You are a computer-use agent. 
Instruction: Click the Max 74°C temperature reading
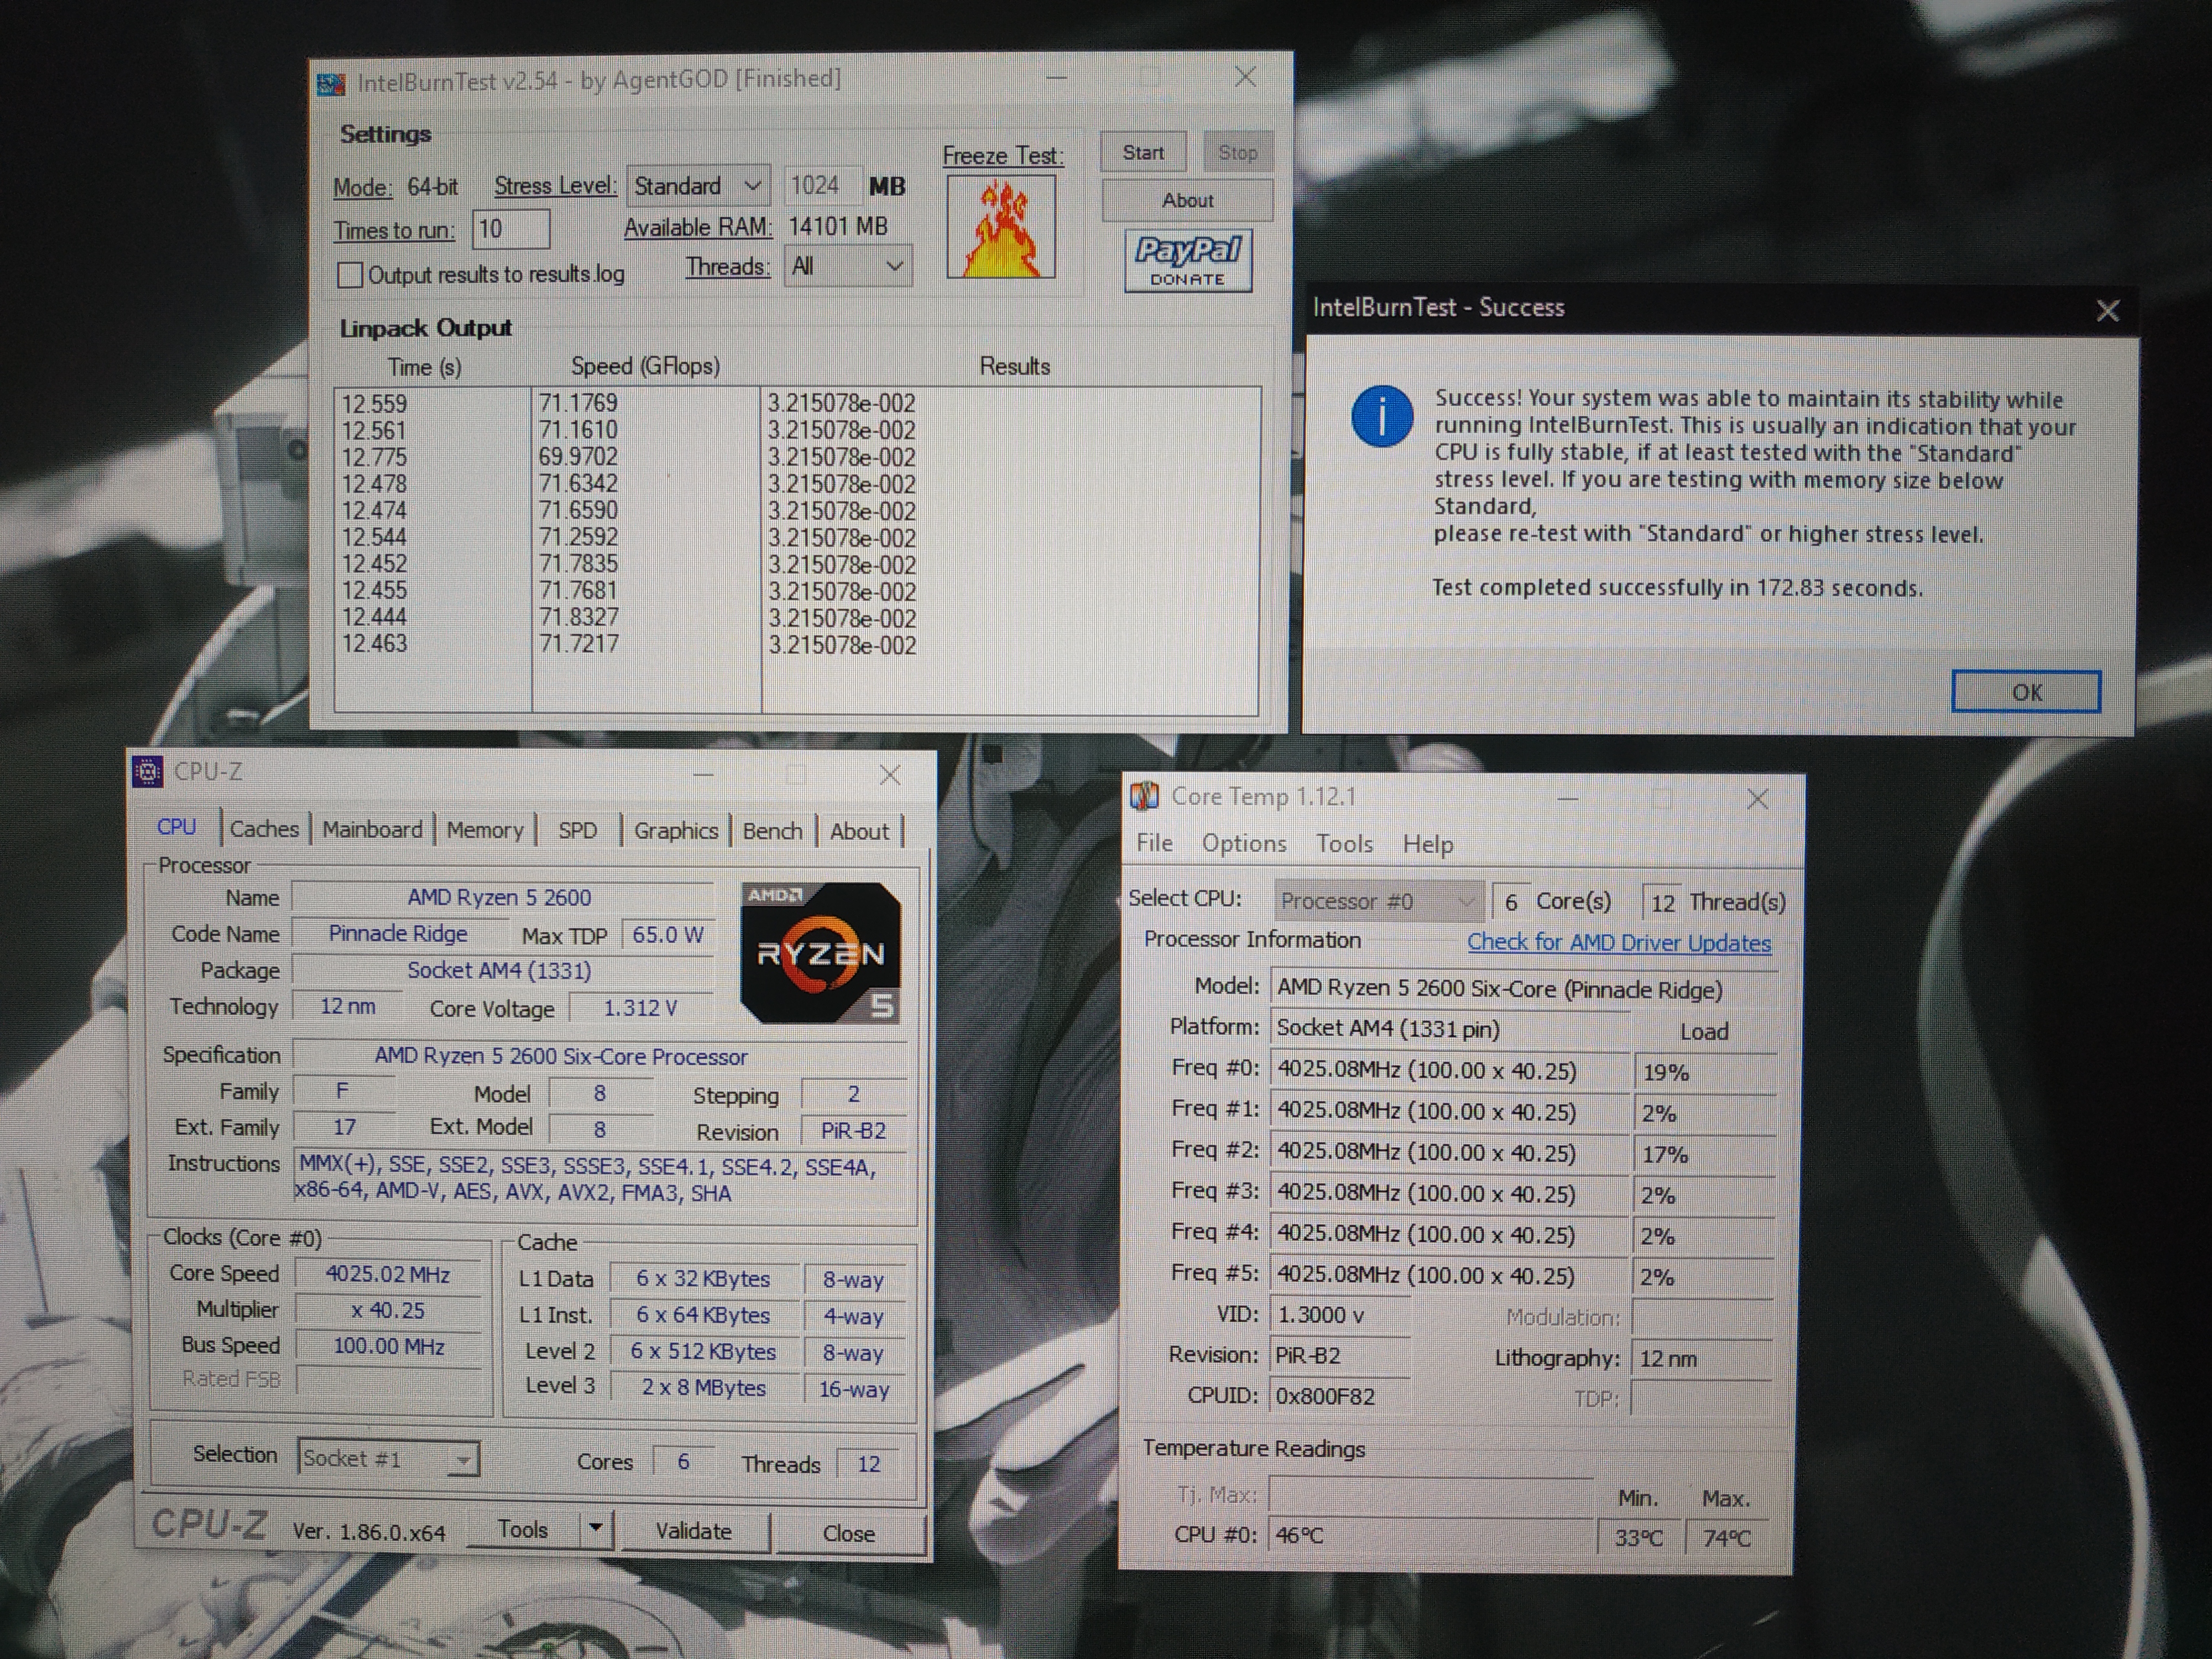pos(1727,1538)
